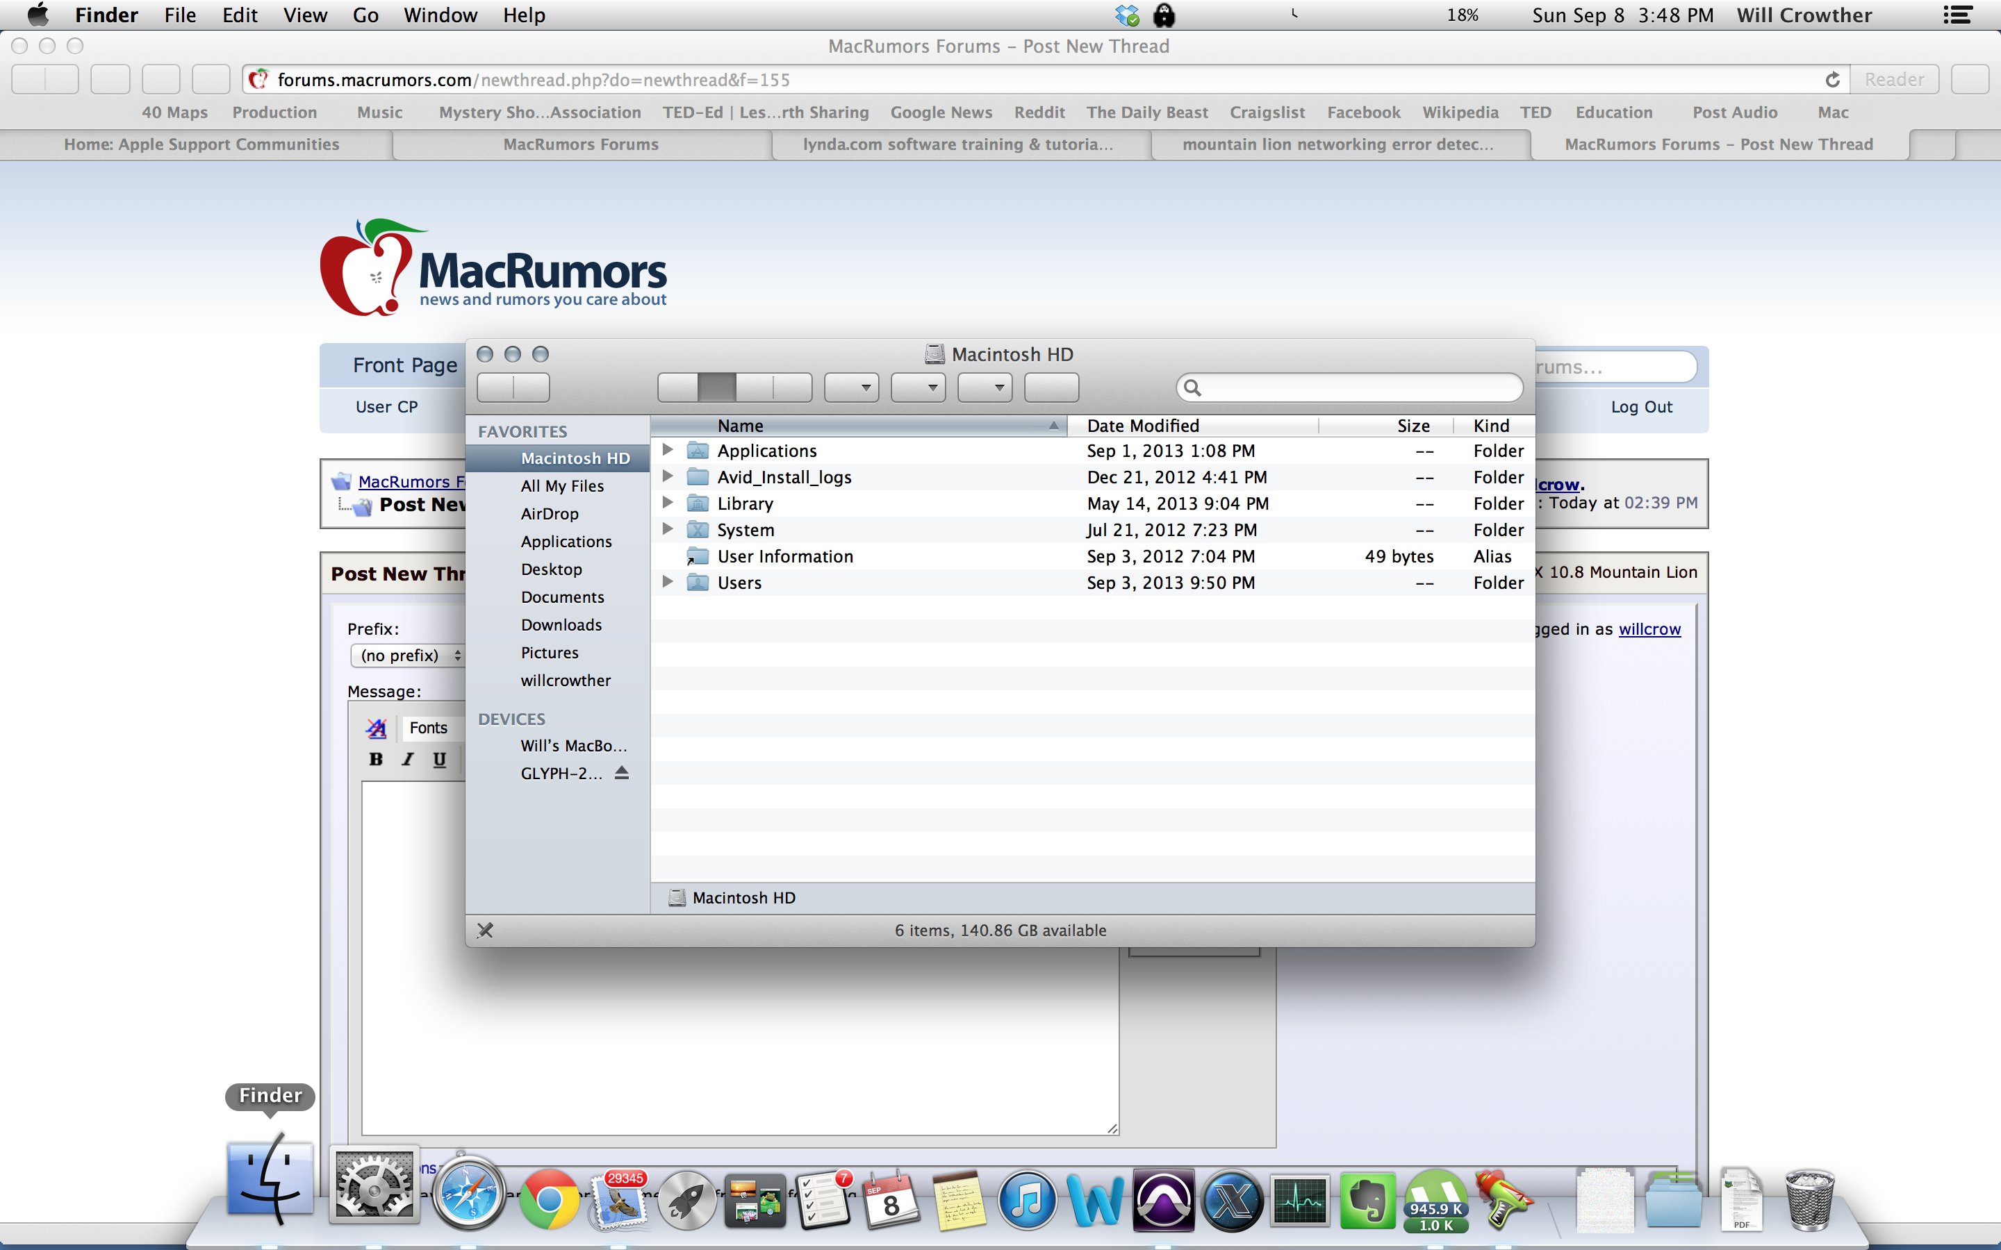Open Safari compass icon in Dock
Screen dimensions: 2001x1250
[469, 1194]
